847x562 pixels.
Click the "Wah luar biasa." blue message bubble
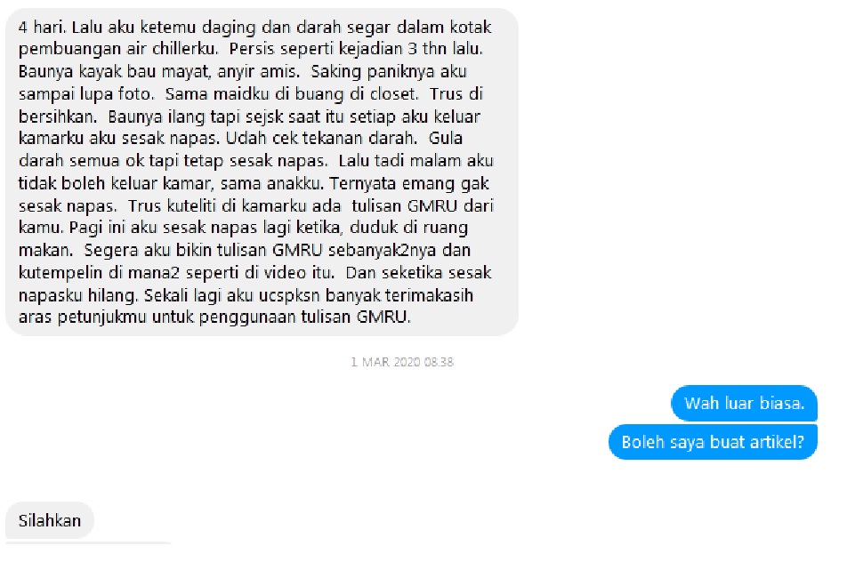coord(744,404)
